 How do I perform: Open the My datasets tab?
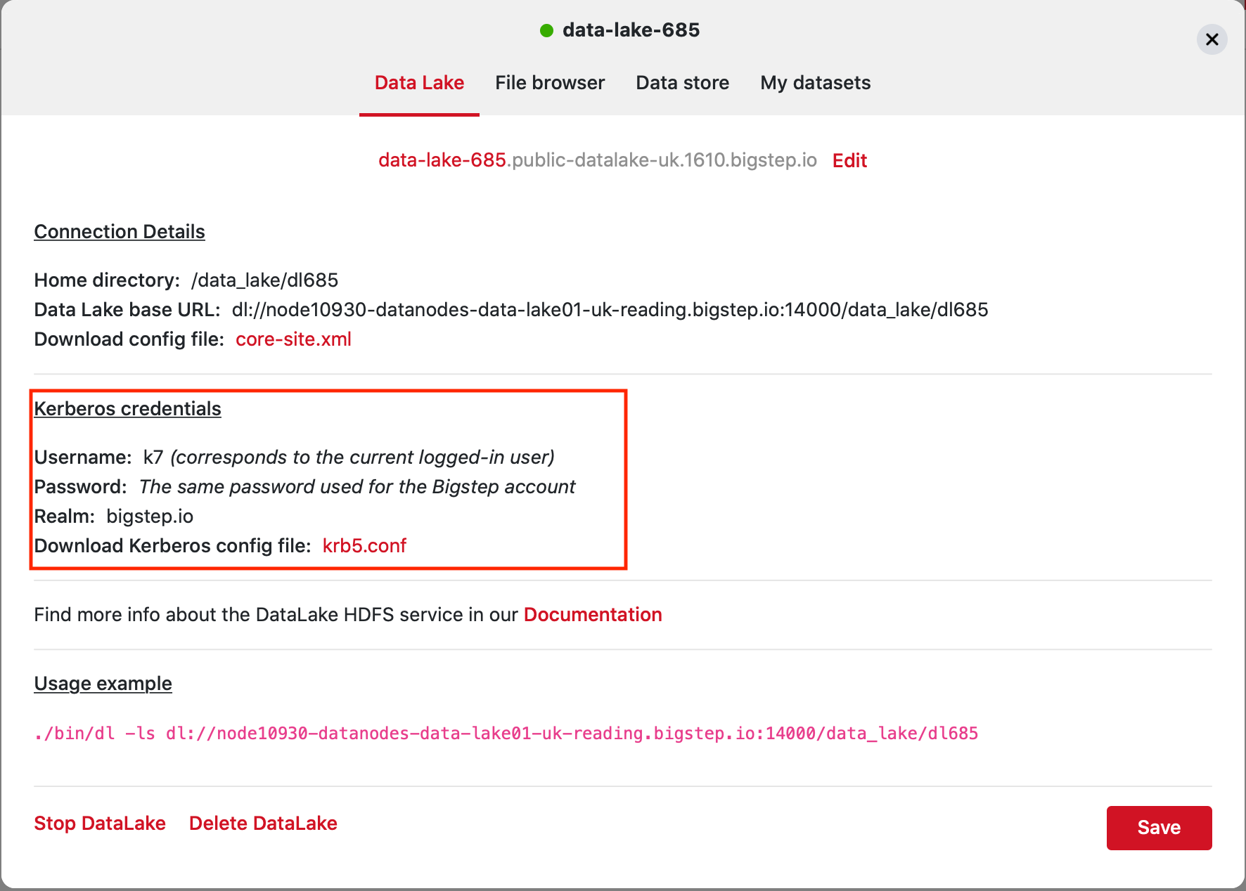pos(815,83)
